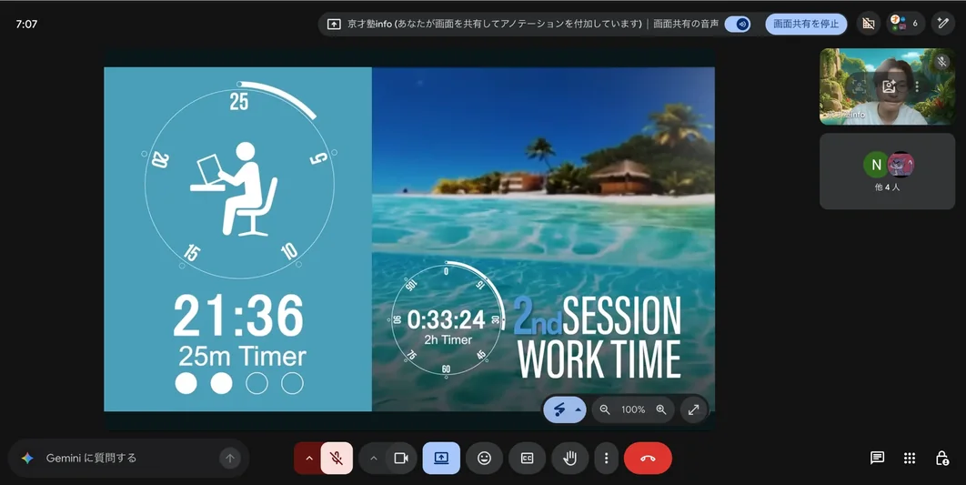
Task: Click the 2nd SESSION WORK TIME heading
Action: 599,338
